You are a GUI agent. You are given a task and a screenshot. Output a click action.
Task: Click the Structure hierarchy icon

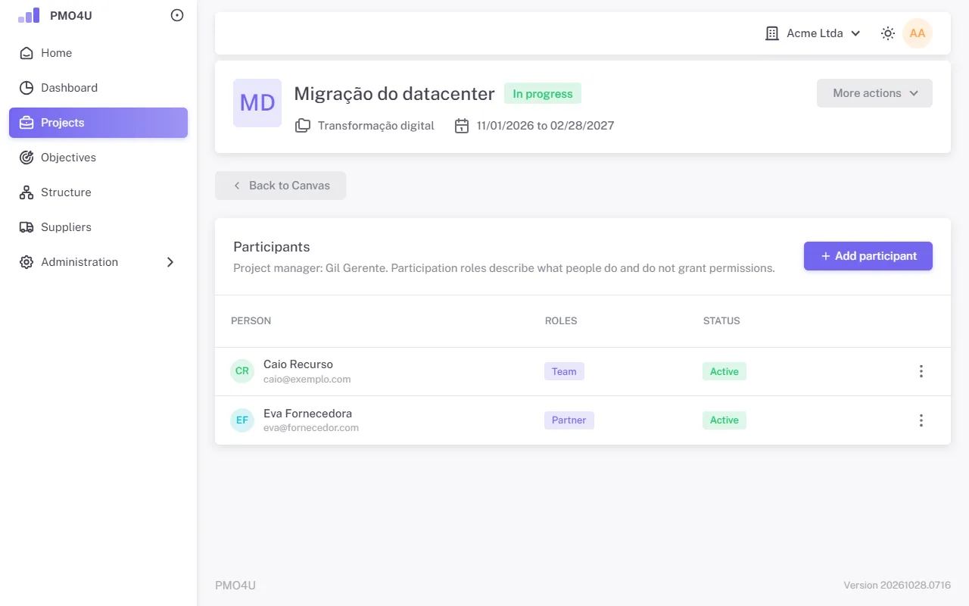tap(26, 192)
